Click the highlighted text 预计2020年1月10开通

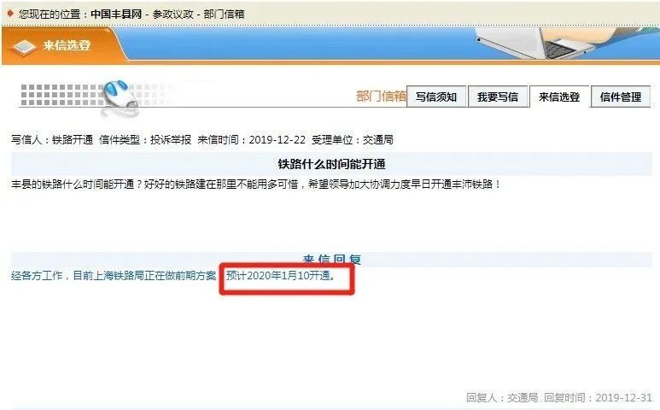click(281, 276)
